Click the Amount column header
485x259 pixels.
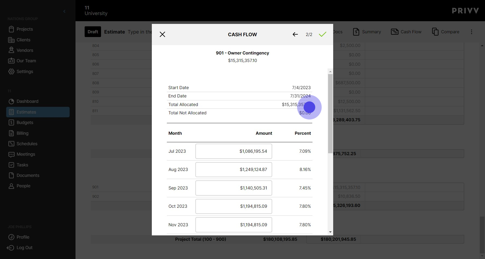pyautogui.click(x=264, y=133)
